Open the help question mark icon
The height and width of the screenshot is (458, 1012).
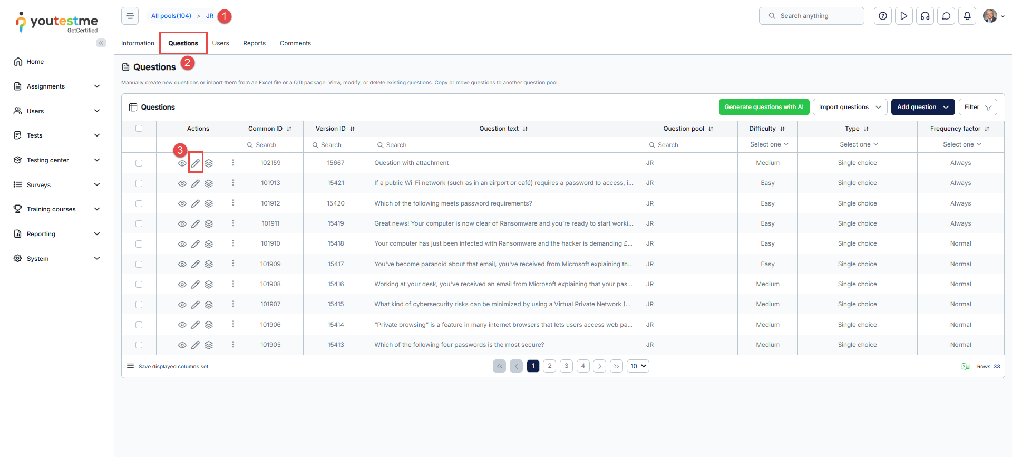883,16
